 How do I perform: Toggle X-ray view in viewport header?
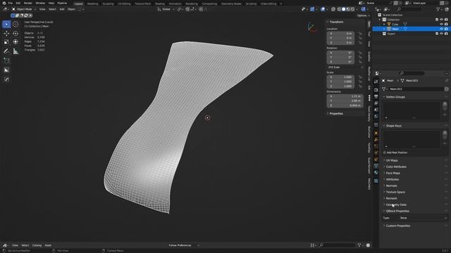coord(333,9)
